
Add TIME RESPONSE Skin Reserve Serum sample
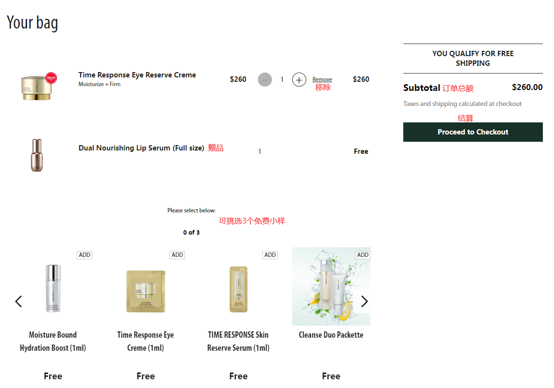click(270, 255)
